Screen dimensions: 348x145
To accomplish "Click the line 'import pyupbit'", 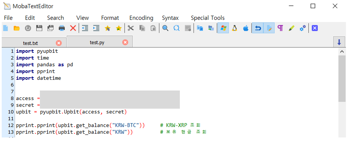I will coord(37,51).
